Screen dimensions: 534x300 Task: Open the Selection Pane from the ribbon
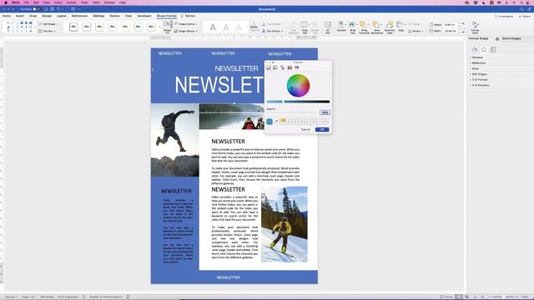[390, 27]
